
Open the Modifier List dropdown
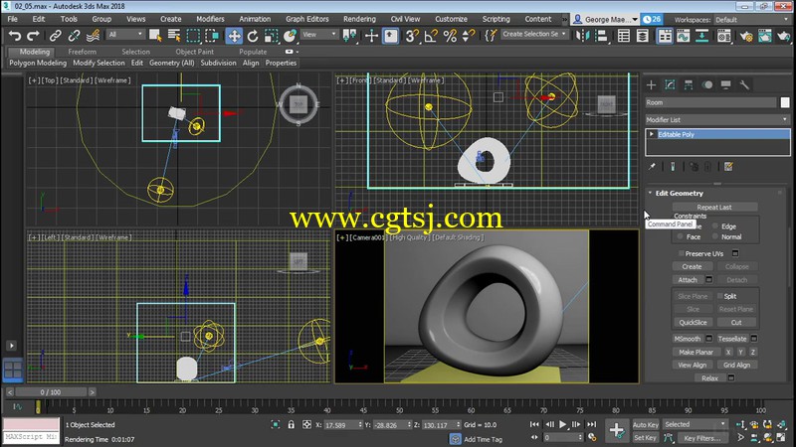click(x=717, y=119)
